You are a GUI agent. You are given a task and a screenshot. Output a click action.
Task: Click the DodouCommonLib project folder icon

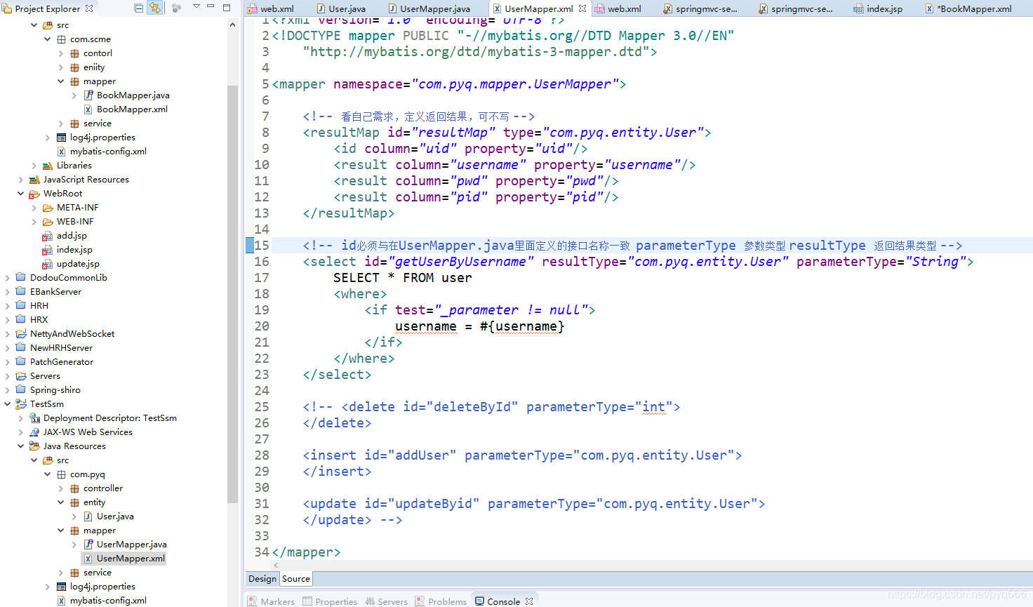click(21, 278)
